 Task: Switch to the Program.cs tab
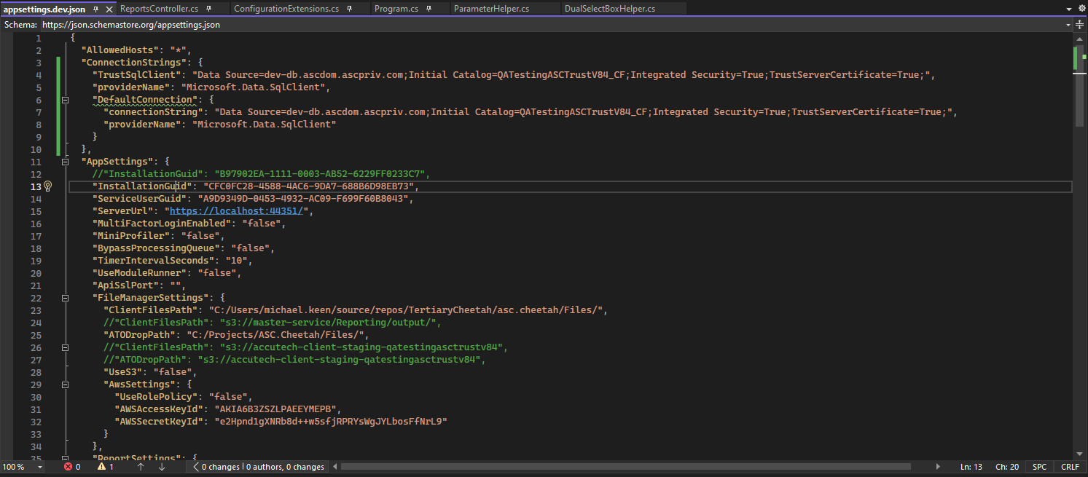tap(396, 9)
